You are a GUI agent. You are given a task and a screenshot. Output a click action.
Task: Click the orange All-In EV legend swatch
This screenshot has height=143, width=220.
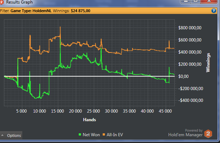click(x=104, y=134)
